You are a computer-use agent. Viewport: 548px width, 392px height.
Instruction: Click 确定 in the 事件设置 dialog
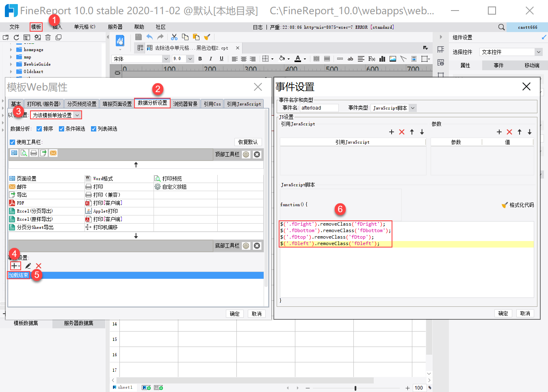(503, 313)
